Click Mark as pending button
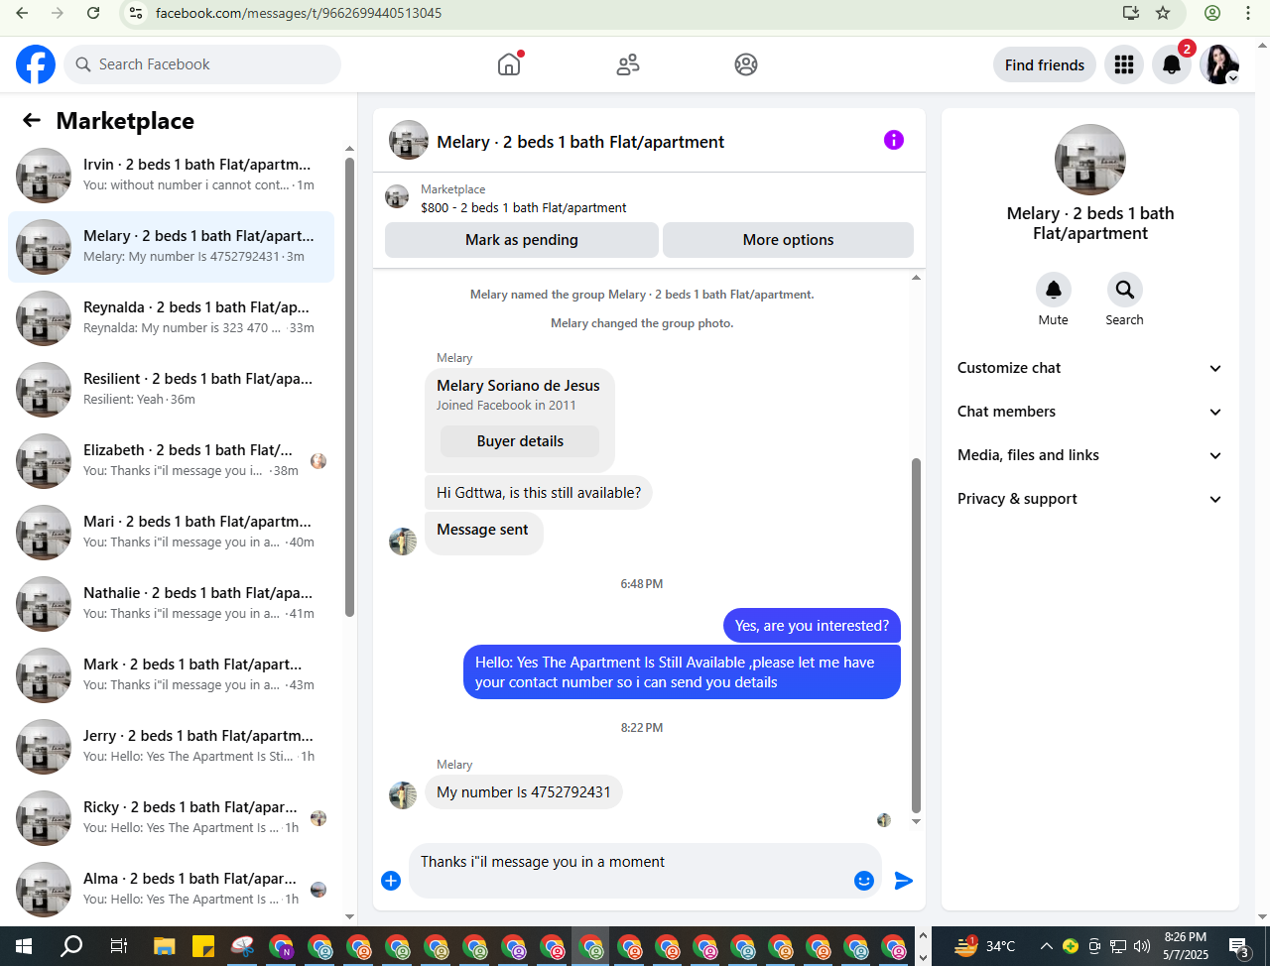1270x966 pixels. (522, 240)
